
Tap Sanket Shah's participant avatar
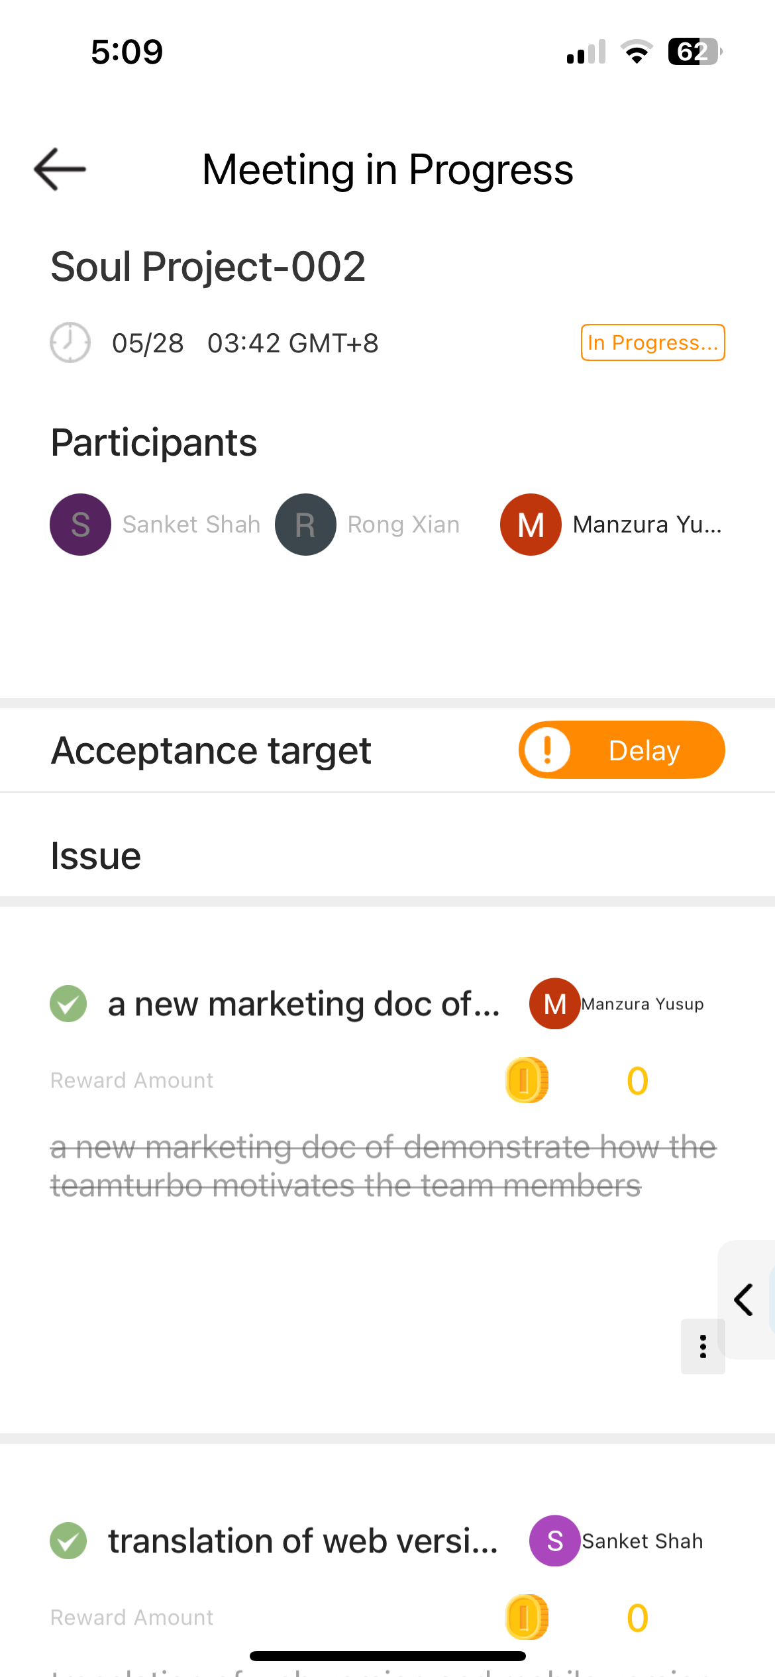pyautogui.click(x=80, y=525)
